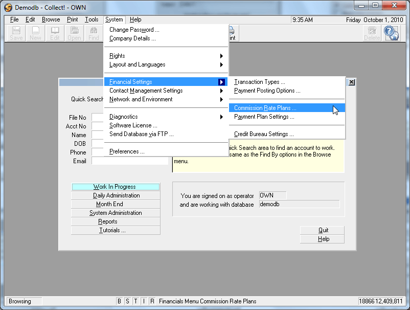Click the operator OWN field
The width and height of the screenshot is (410, 310).
point(272,195)
